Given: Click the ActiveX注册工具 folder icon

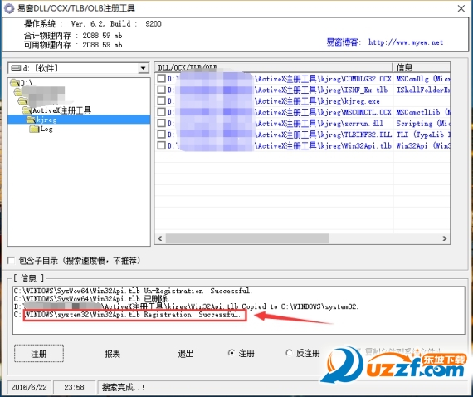Looking at the screenshot, I should 27,110.
